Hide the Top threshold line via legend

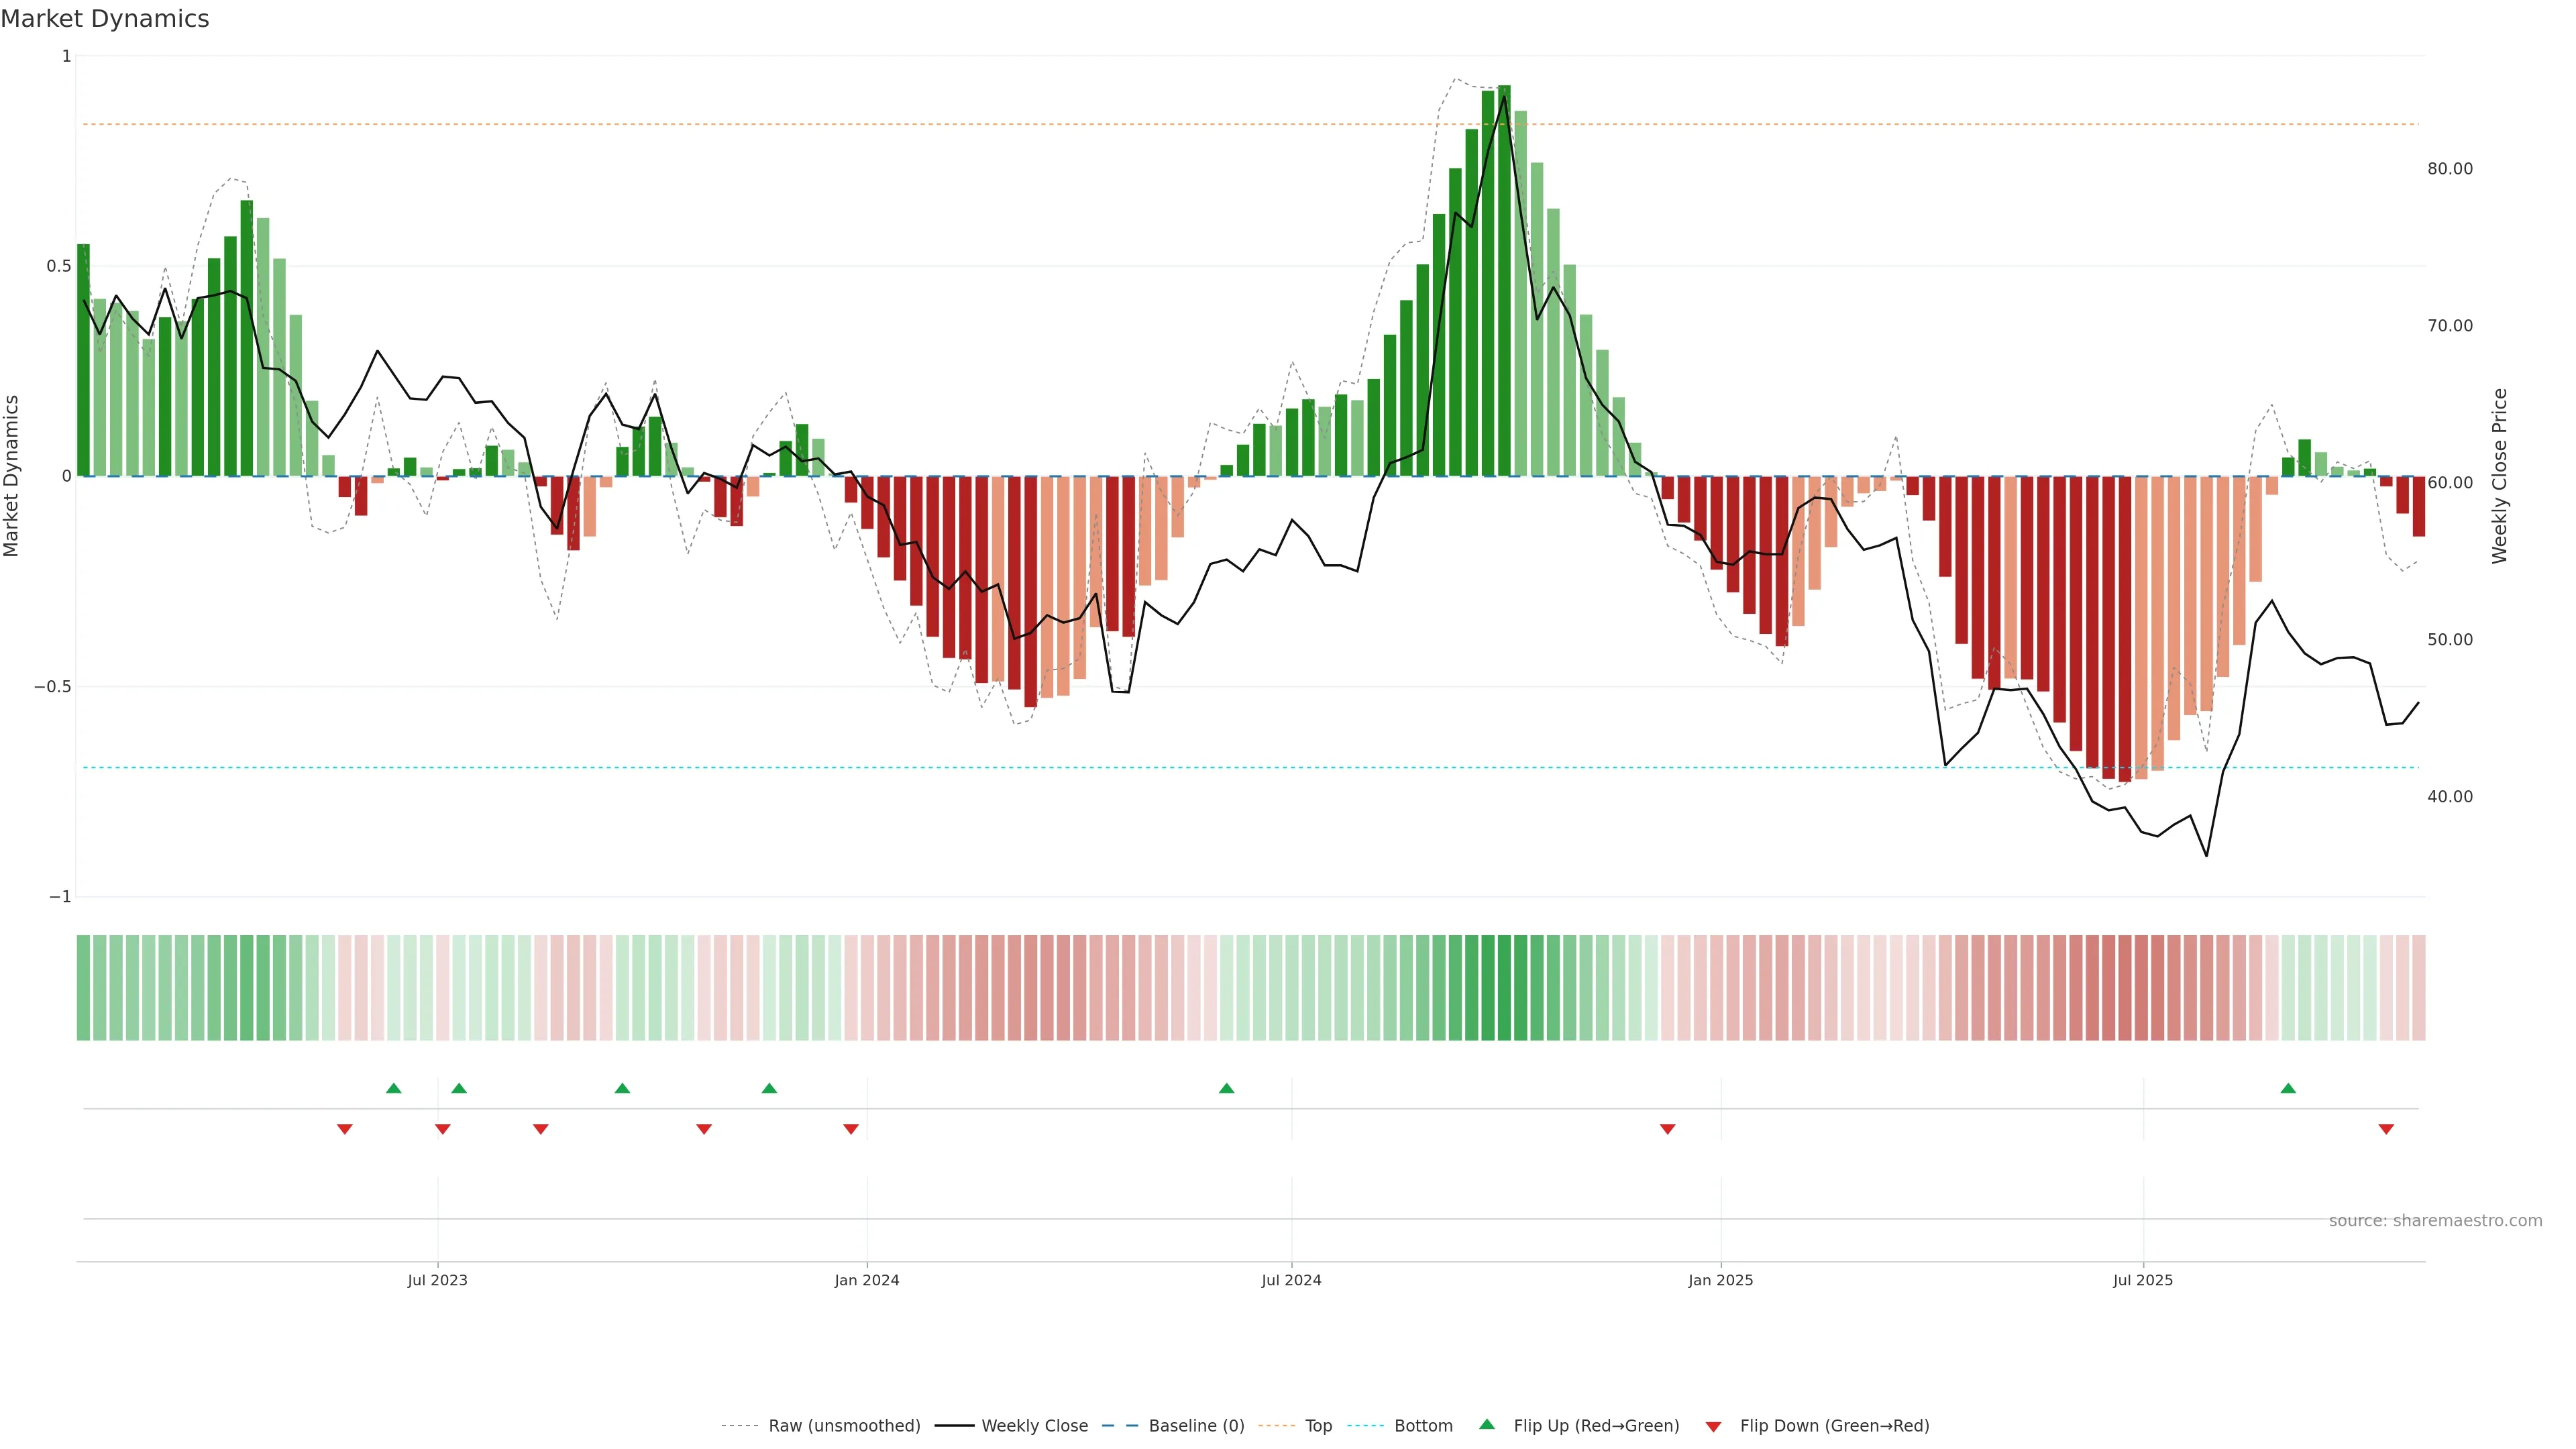1318,1426
